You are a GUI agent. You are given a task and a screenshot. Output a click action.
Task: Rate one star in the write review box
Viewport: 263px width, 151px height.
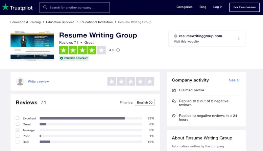point(112,81)
